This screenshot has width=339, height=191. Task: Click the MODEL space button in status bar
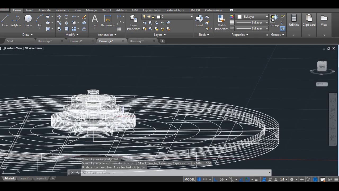pos(189,180)
